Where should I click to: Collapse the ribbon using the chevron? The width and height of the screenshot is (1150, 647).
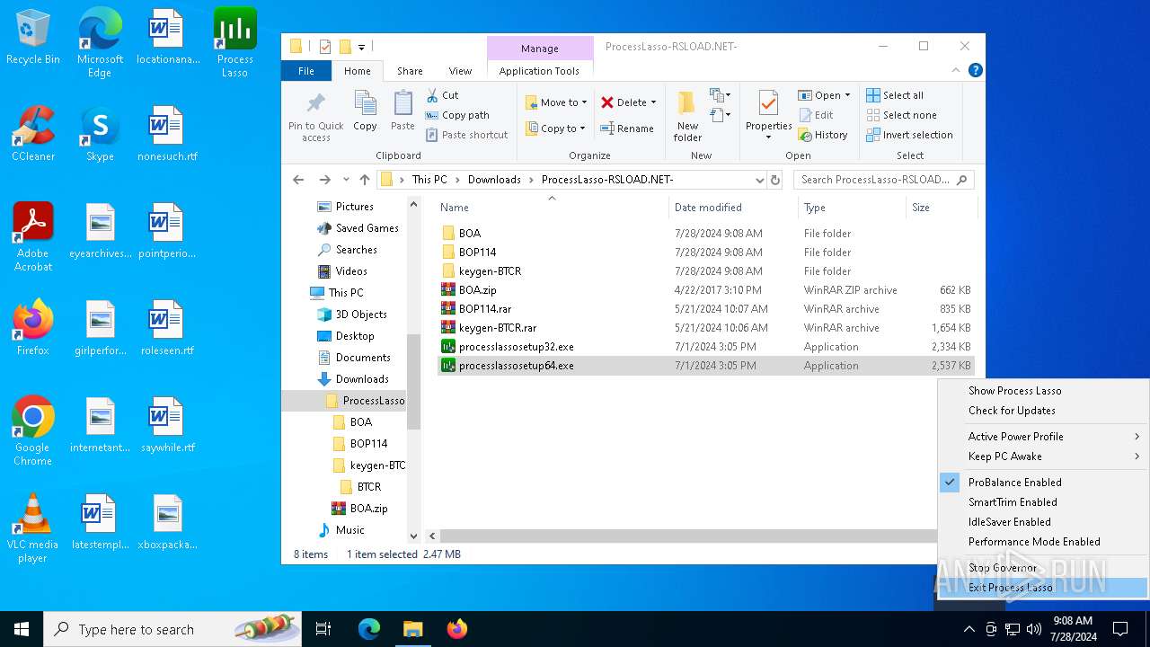coord(958,70)
